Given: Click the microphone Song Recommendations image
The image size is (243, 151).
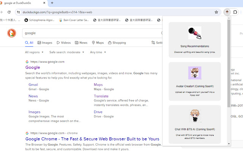Looking at the screenshot, I should pos(195,33).
